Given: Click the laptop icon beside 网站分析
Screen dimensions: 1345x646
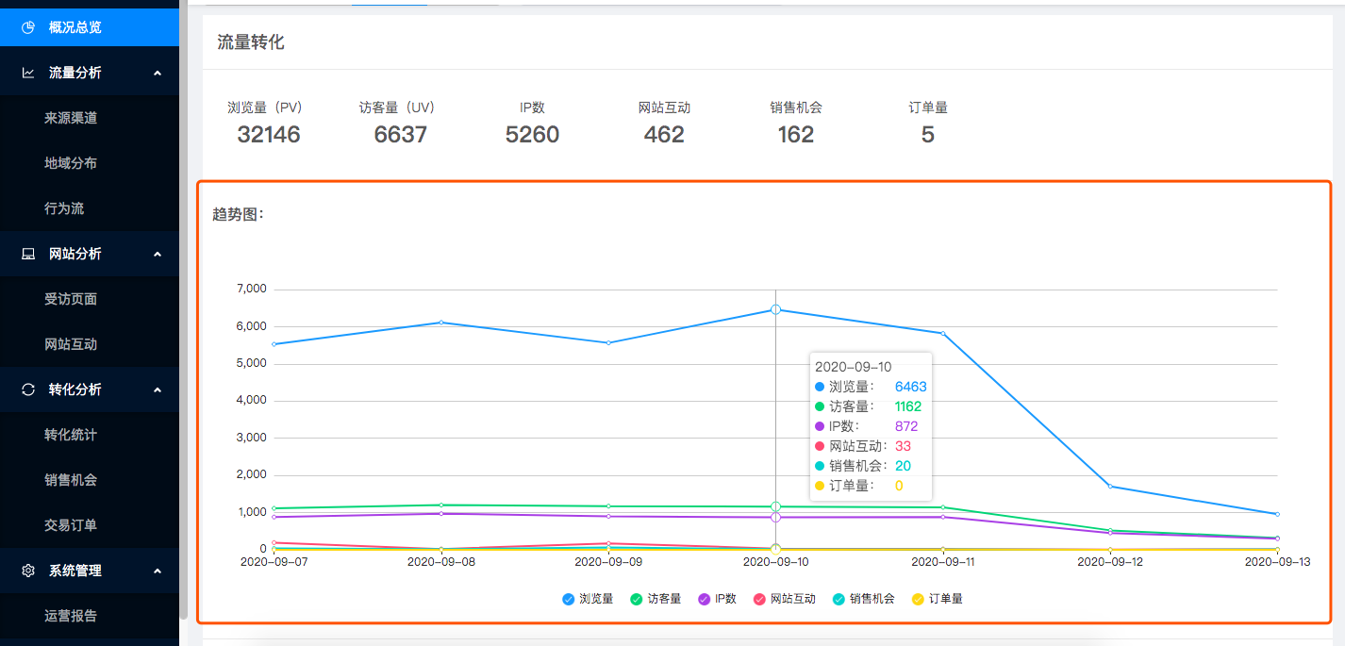Looking at the screenshot, I should pyautogui.click(x=28, y=254).
